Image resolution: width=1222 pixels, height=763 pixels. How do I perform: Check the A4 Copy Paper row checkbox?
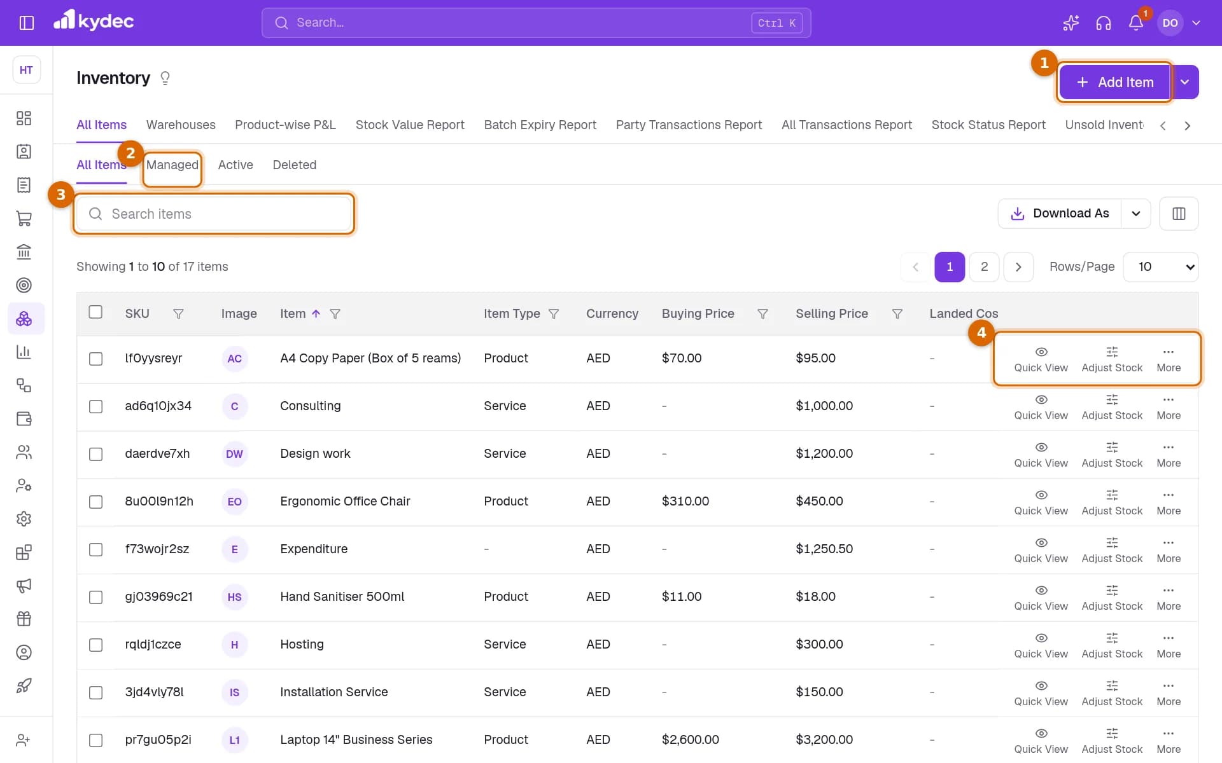[x=95, y=359]
